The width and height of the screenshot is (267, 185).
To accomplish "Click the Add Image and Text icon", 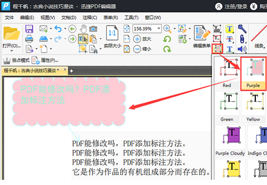I will 183,39.
